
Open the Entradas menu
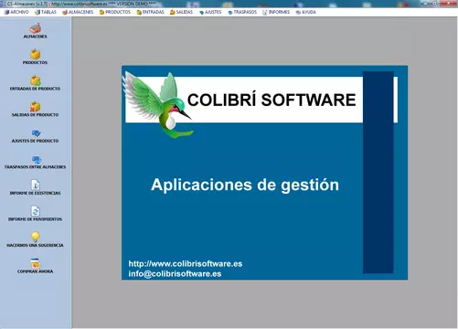[150, 12]
